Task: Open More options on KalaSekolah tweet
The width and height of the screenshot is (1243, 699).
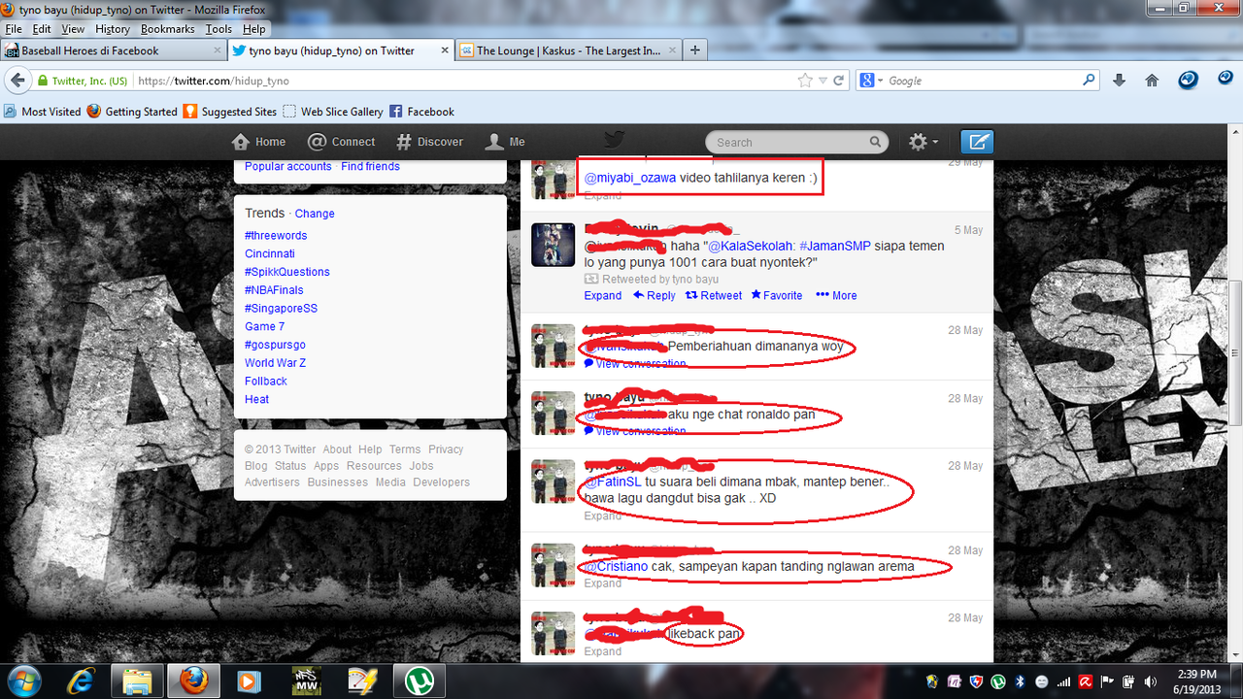Action: pos(836,295)
